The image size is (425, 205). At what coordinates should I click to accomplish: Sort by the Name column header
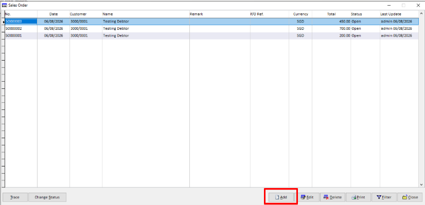(146, 14)
